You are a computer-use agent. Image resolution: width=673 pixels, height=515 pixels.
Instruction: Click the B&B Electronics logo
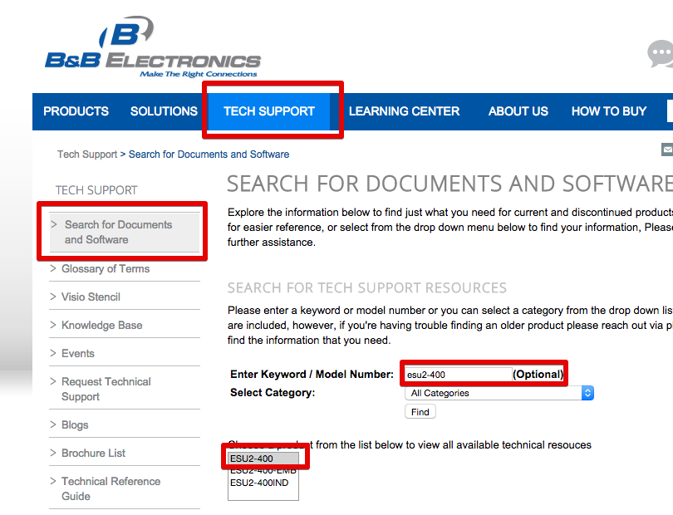[153, 47]
